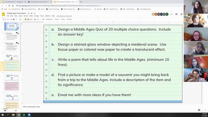Open File Explorer from the taskbar

[13, 115]
